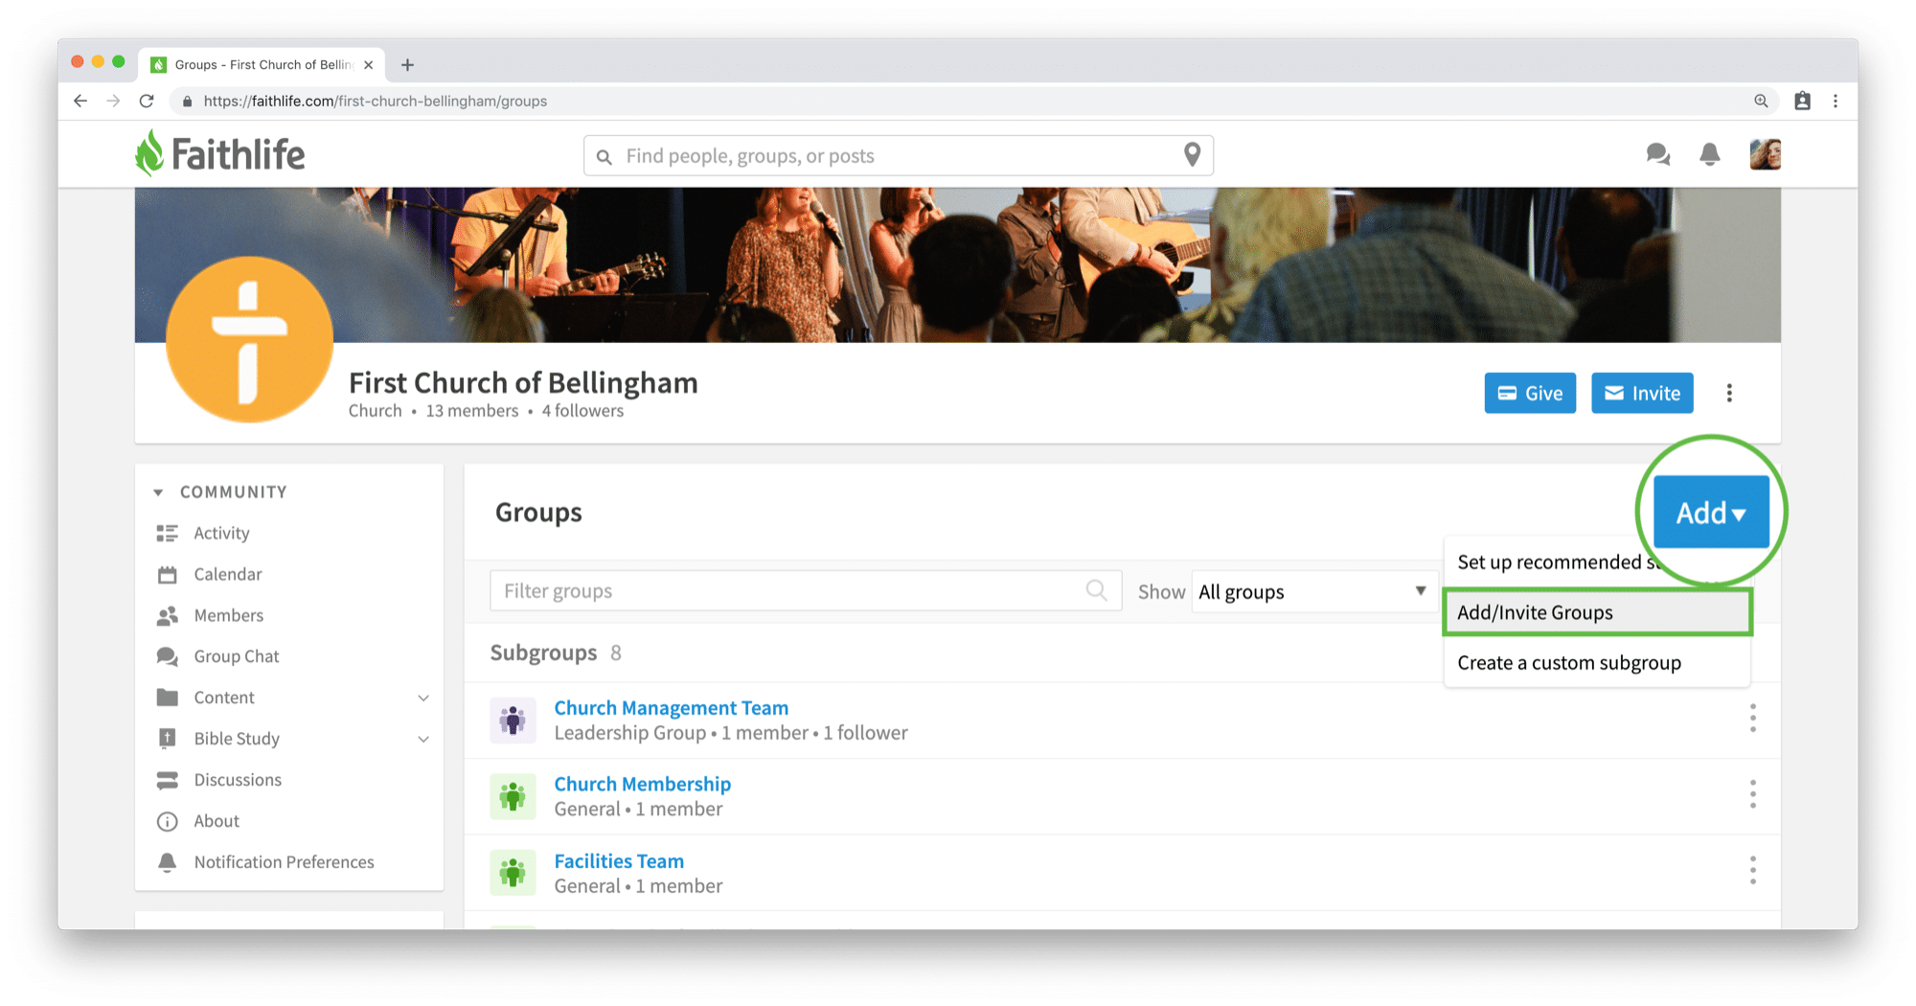Open a new browser tab with plus

pyautogui.click(x=407, y=65)
